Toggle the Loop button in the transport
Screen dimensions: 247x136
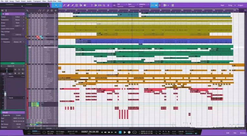(135, 132)
